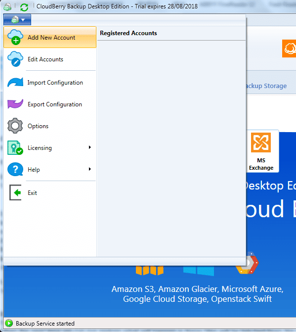This screenshot has width=296, height=332.
Task: Click the orange CloudBerry logo icon
Action: (x=289, y=48)
